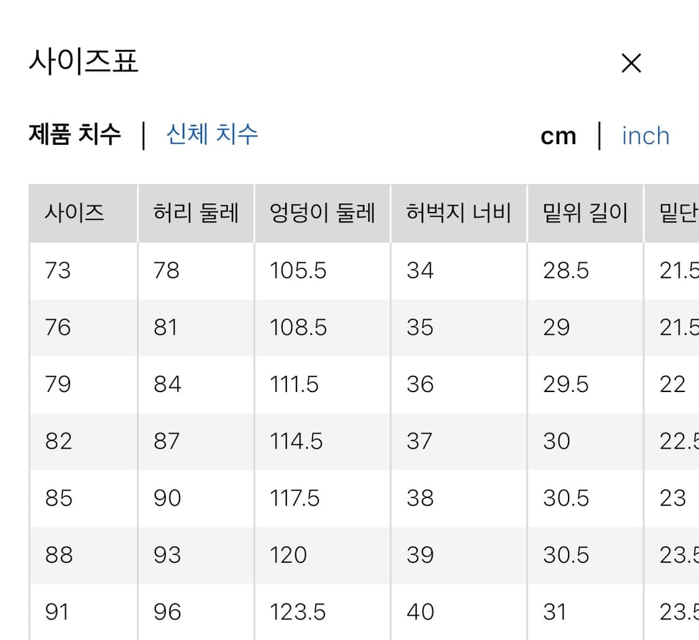
Task: Close the 사이즈표 size chart popup
Action: click(x=631, y=63)
